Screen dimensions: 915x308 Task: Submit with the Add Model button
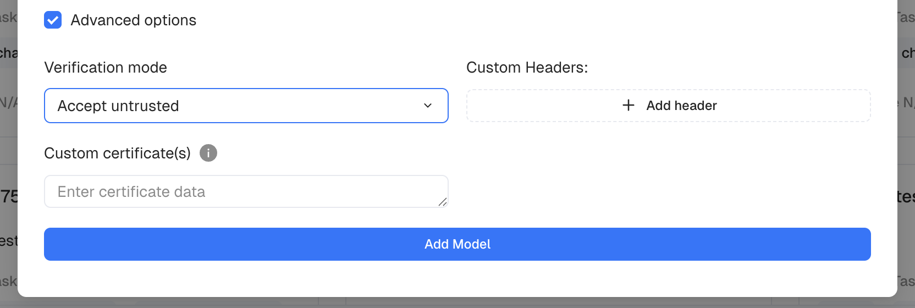(x=457, y=244)
